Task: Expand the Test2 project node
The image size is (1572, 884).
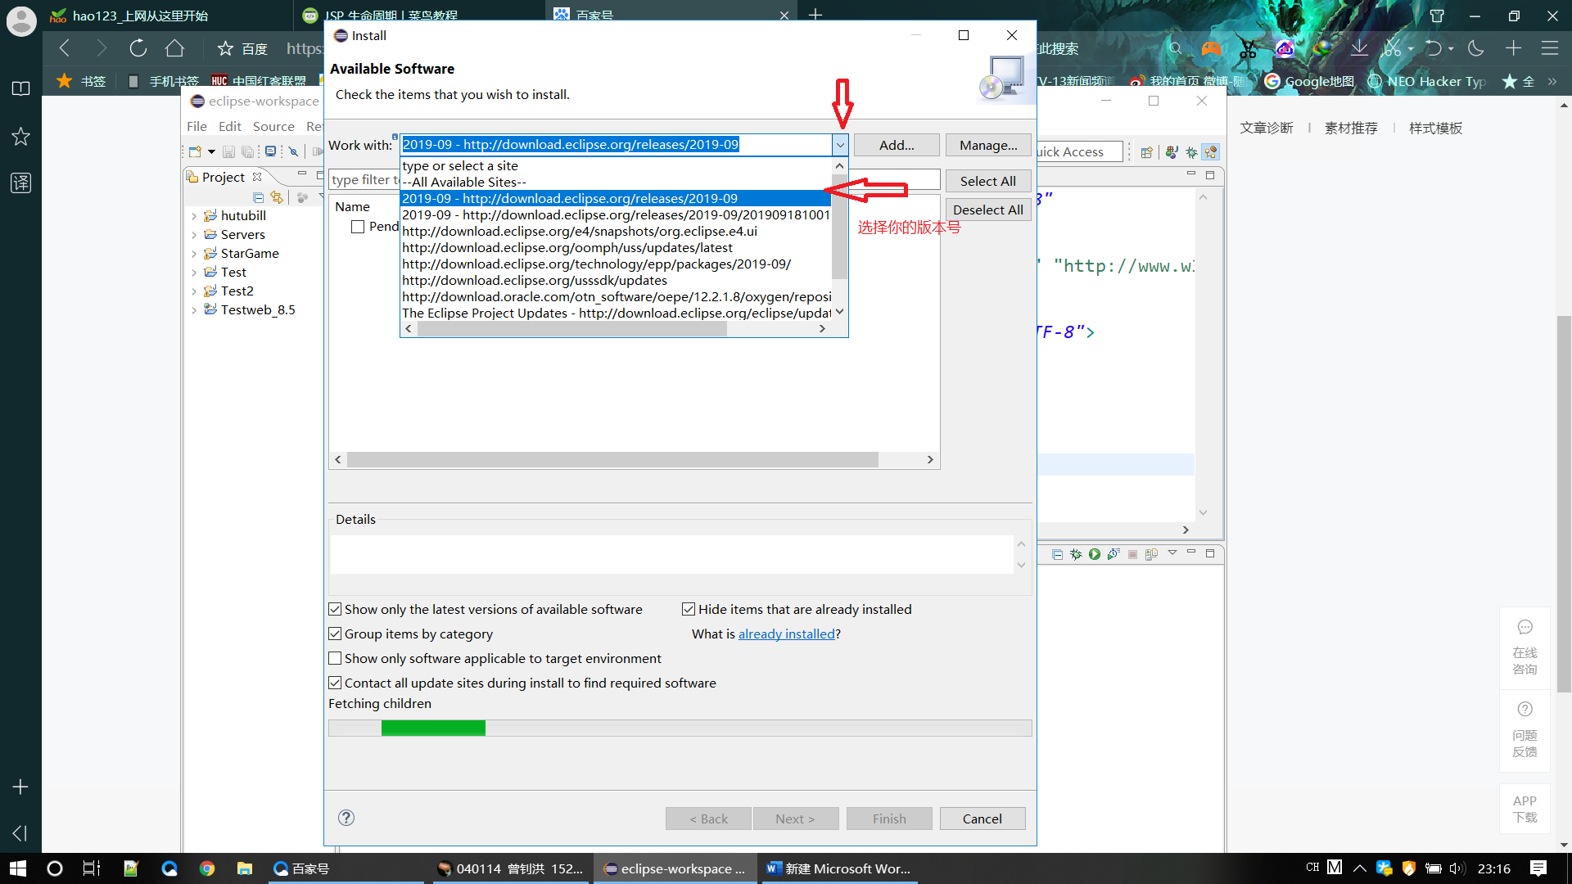Action: pyautogui.click(x=194, y=291)
